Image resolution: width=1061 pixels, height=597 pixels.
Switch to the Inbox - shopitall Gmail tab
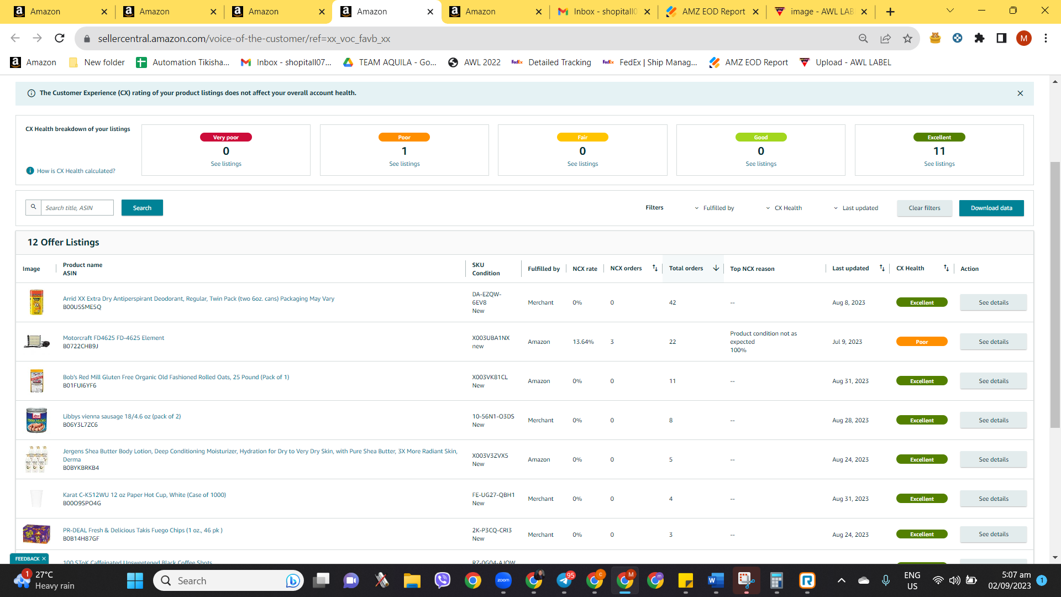[603, 12]
